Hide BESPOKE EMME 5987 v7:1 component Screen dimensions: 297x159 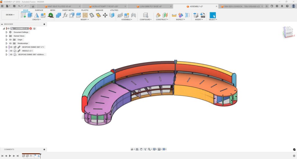[x=11, y=47]
